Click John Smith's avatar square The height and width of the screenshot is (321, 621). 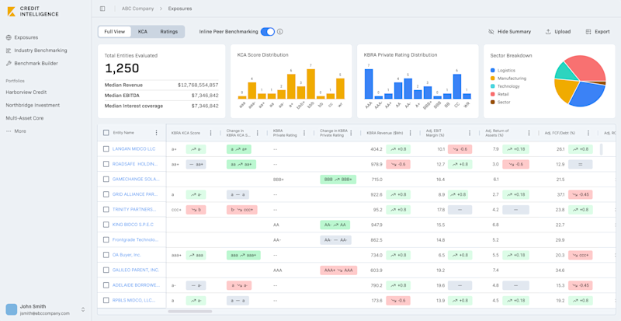point(12,309)
